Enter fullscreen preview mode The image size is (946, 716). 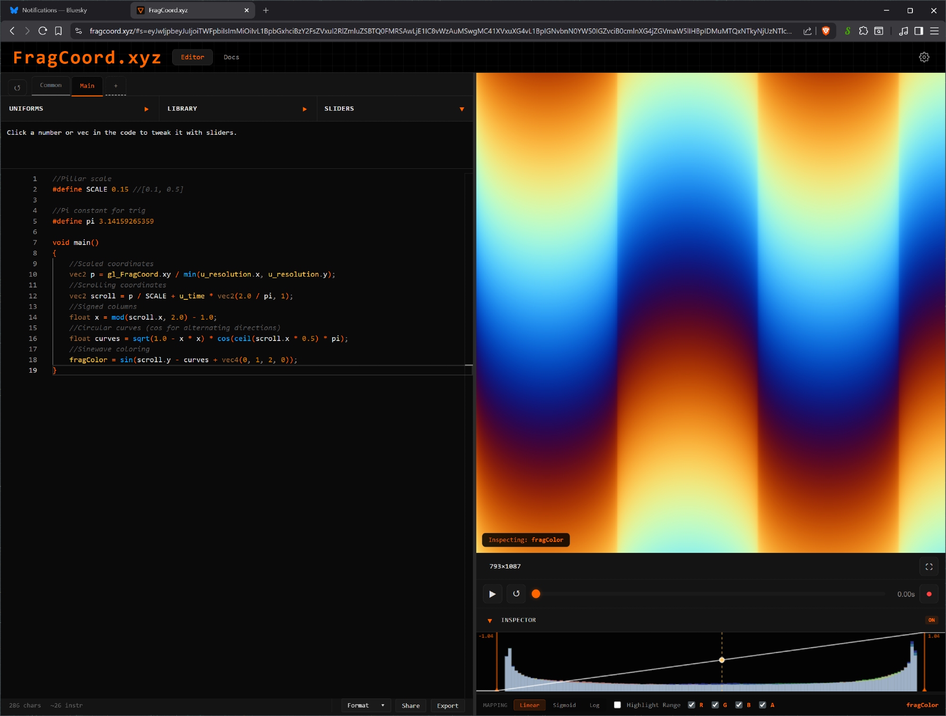[x=929, y=567]
